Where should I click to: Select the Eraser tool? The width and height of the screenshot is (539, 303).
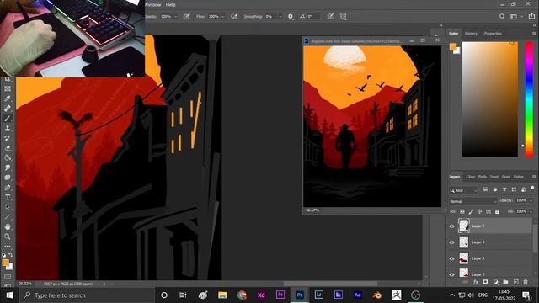coord(8,148)
